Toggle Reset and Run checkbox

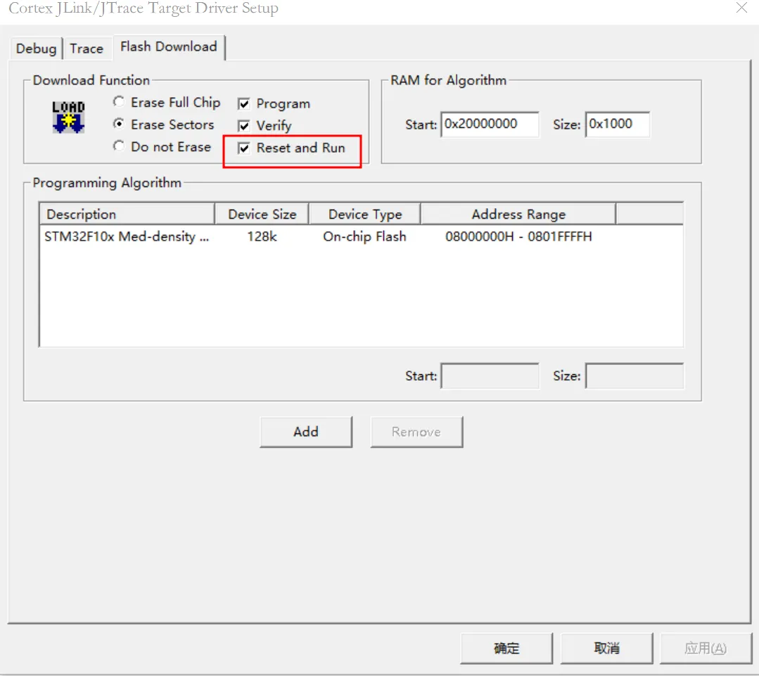point(291,148)
